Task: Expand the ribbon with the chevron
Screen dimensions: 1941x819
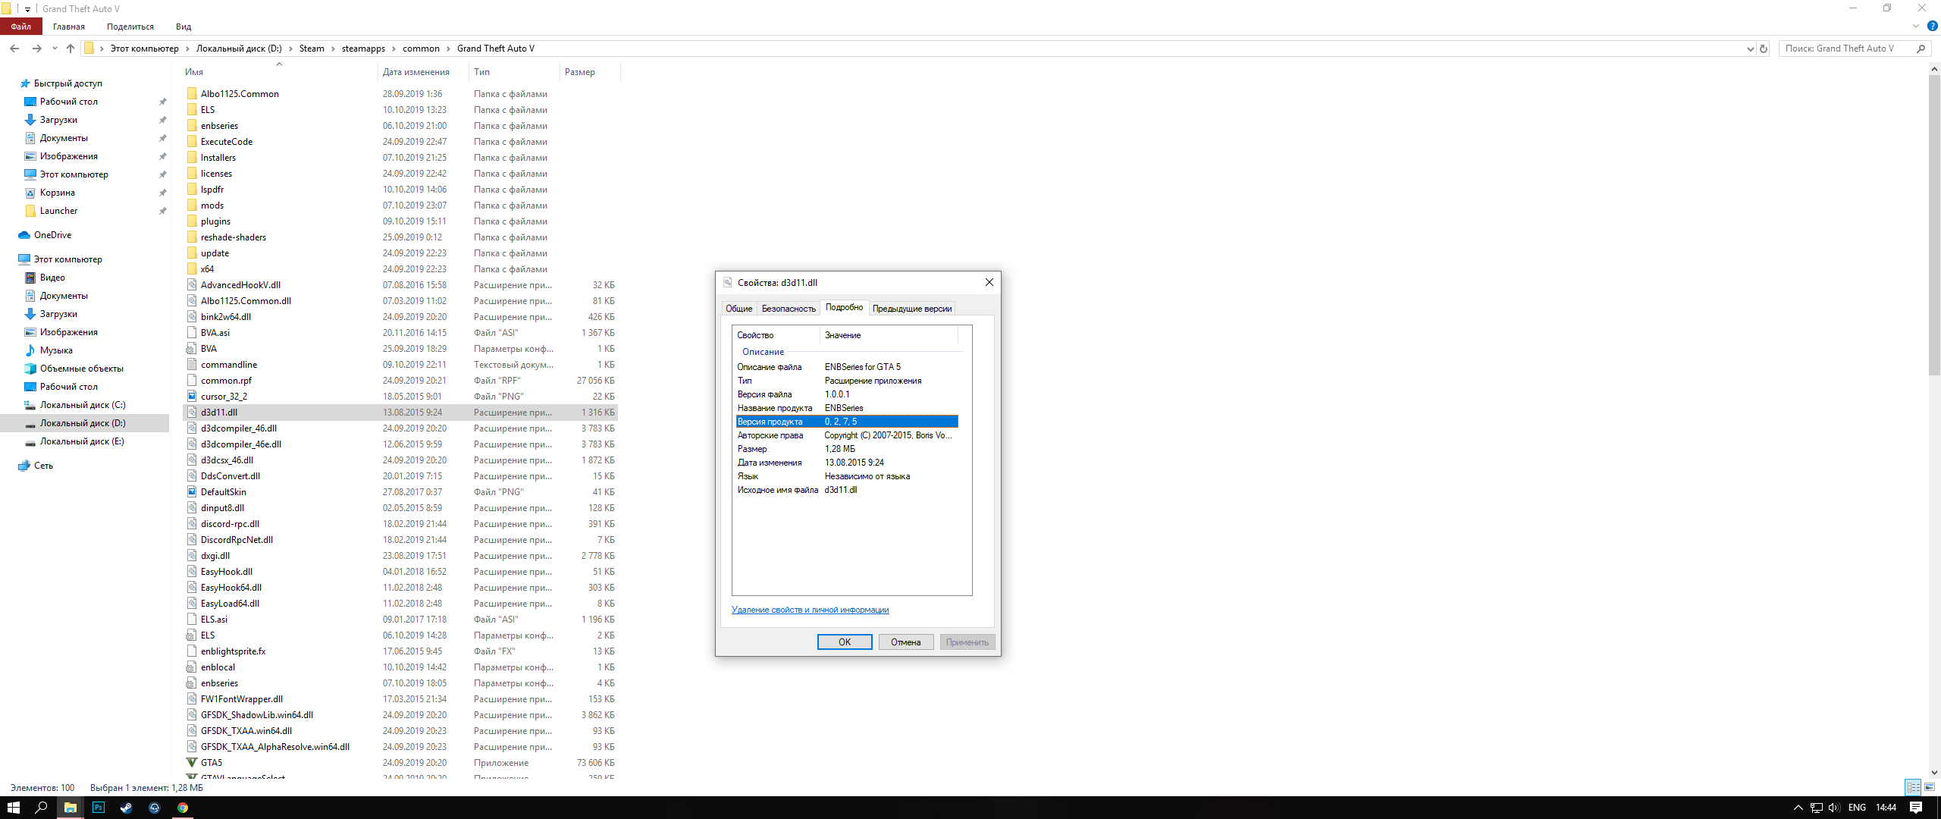Action: tap(1916, 27)
